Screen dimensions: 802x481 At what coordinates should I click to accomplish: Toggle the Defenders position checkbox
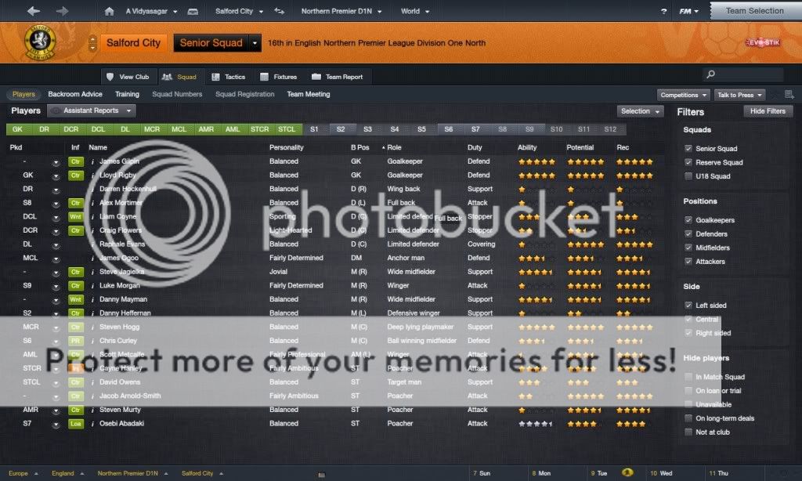688,234
